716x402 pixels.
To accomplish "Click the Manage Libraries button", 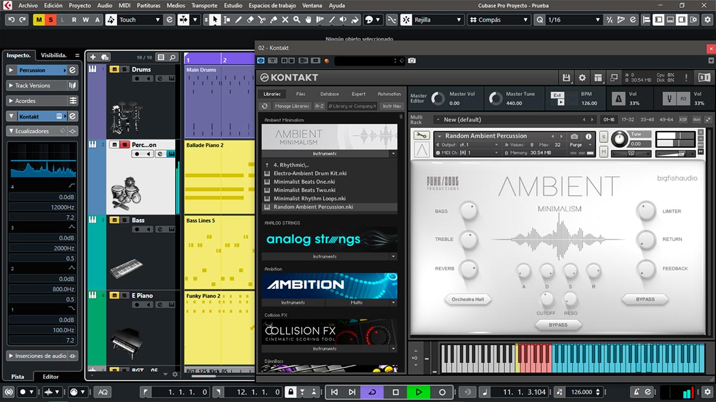I will tap(292, 106).
